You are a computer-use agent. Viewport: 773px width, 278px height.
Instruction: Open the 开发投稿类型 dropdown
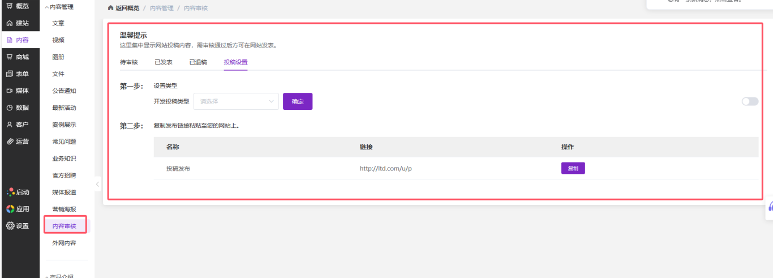click(236, 101)
